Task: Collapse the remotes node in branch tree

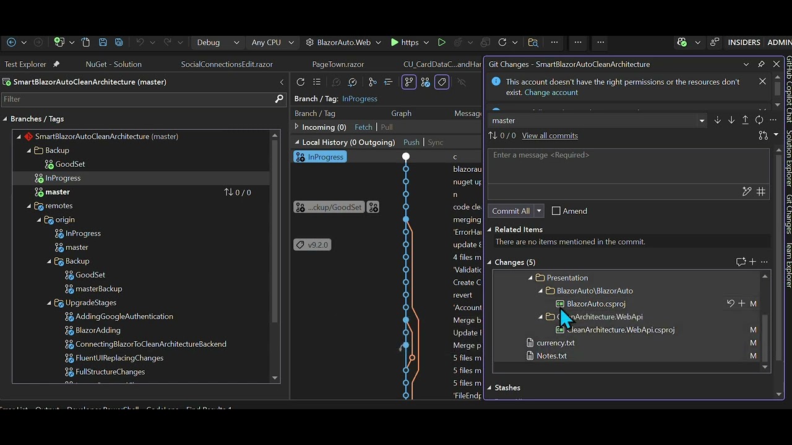Action: pos(28,206)
